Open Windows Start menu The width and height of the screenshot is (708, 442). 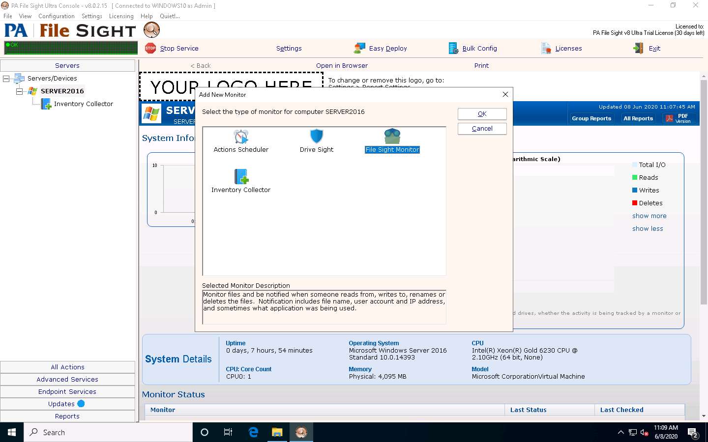pos(12,432)
